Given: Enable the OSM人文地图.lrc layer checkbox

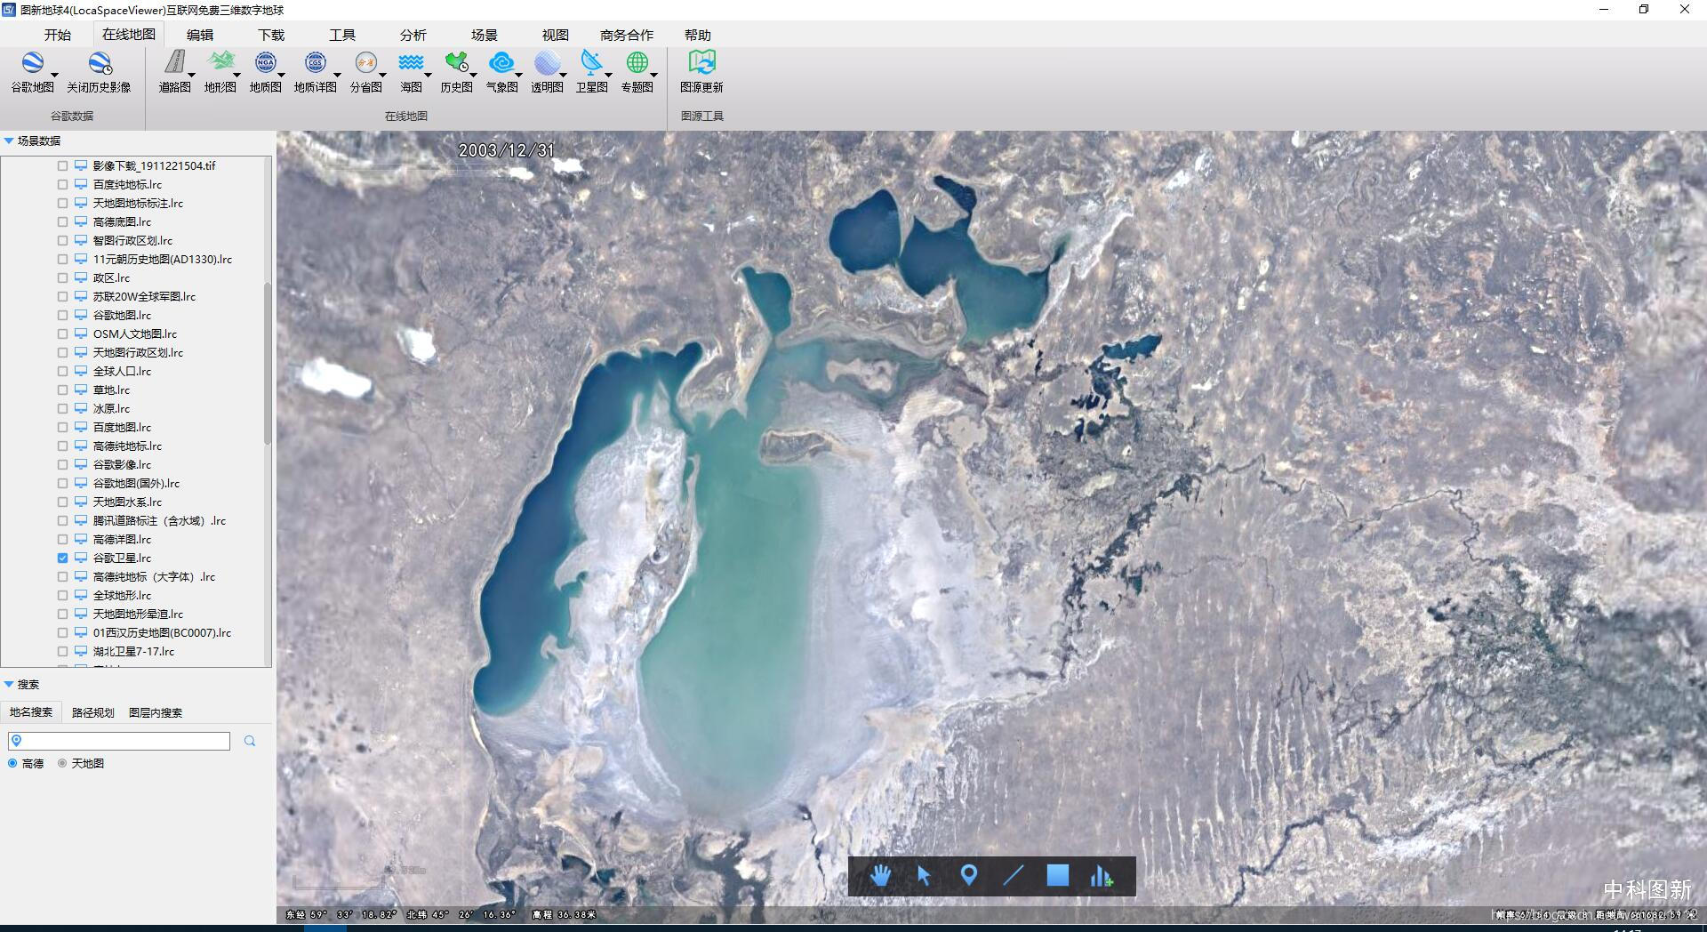Looking at the screenshot, I should point(62,333).
